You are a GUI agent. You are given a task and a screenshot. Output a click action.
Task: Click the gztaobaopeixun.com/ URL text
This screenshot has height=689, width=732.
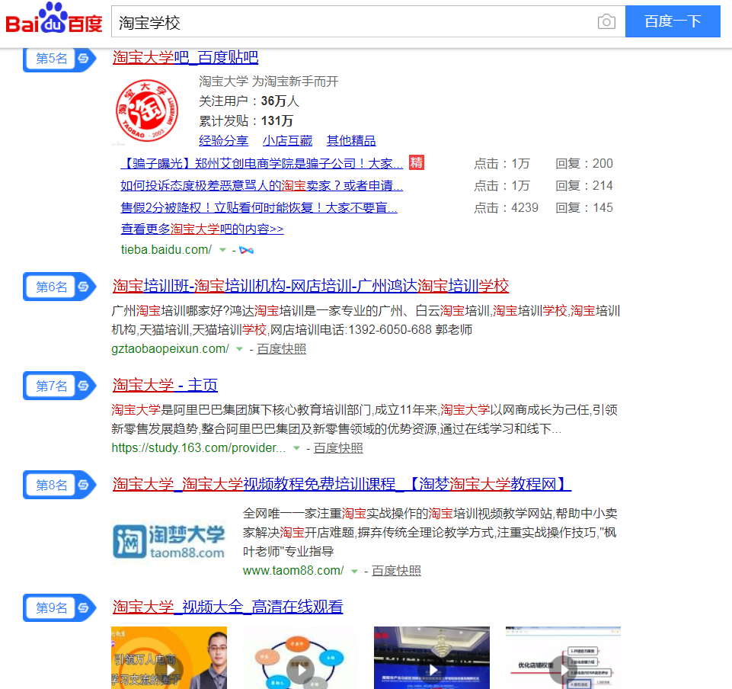click(x=171, y=349)
